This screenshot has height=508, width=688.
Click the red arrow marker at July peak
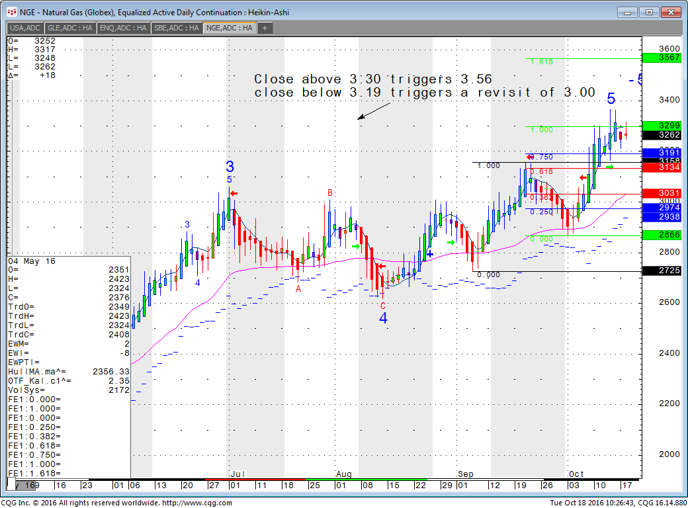click(234, 193)
